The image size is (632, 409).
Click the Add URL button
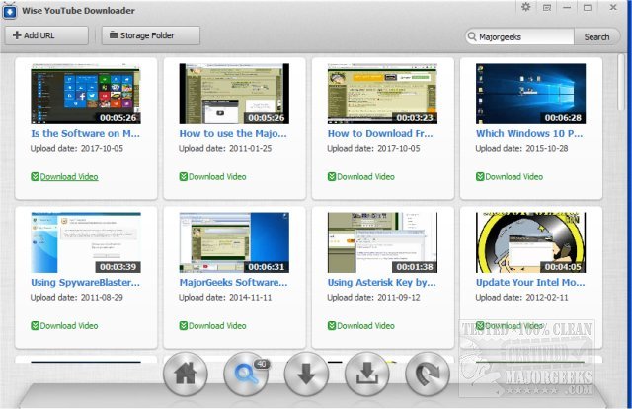[46, 35]
